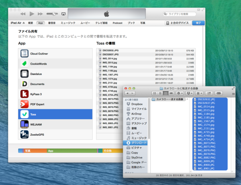Open the Finder arrange-by dropdown
241x185 pixels.
199,93
